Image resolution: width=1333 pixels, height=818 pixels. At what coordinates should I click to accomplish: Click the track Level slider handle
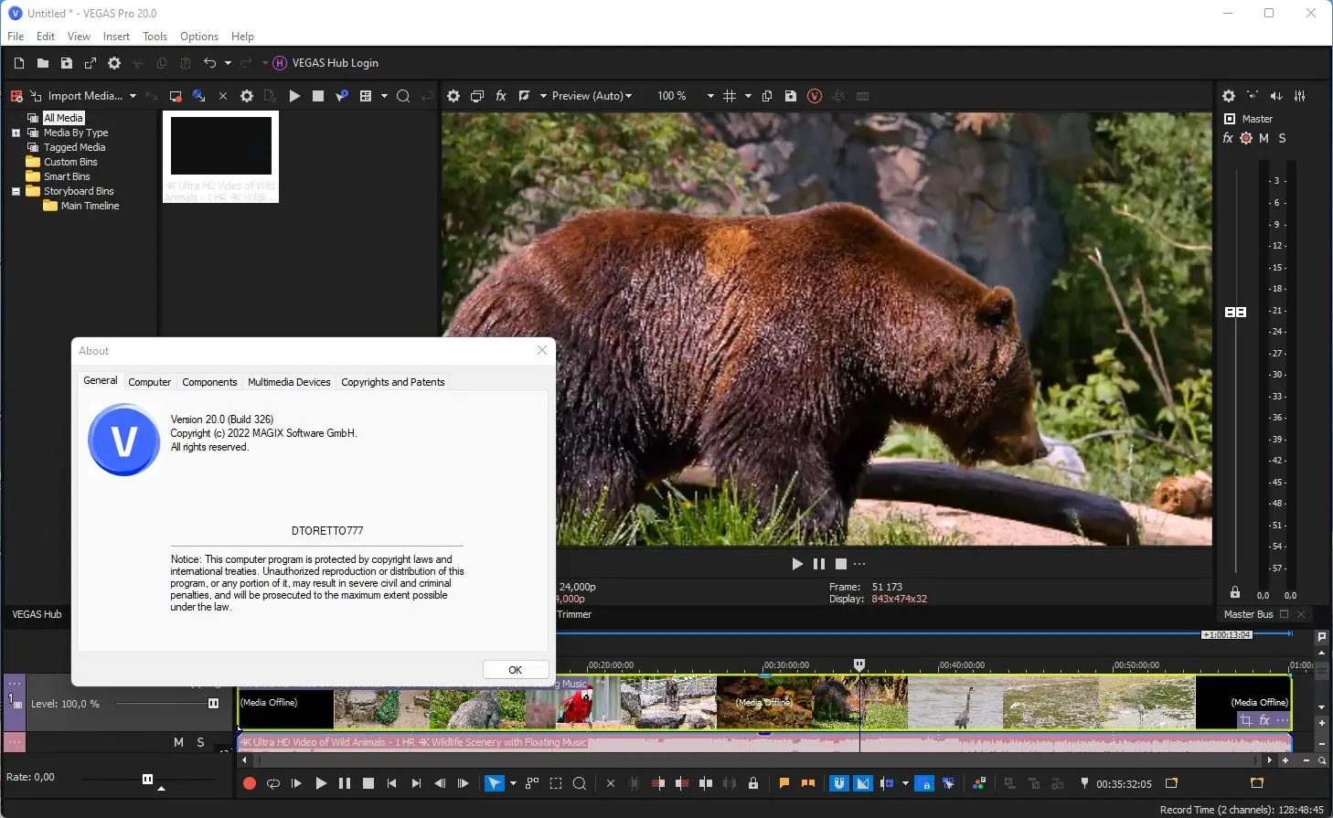pos(213,704)
